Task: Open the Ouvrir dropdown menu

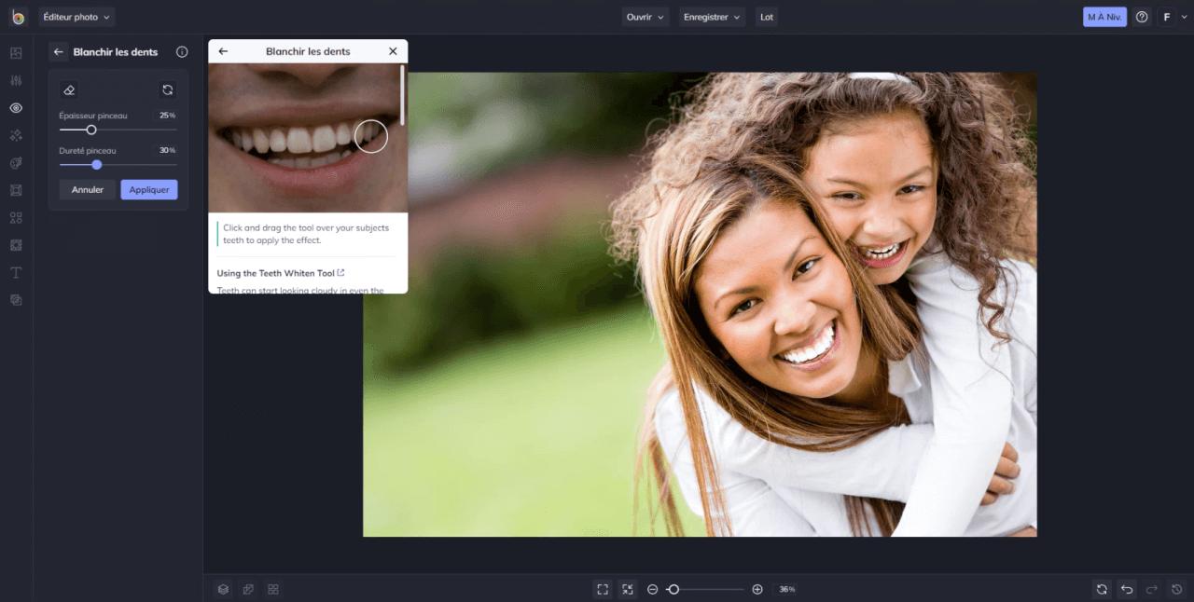Action: click(646, 17)
